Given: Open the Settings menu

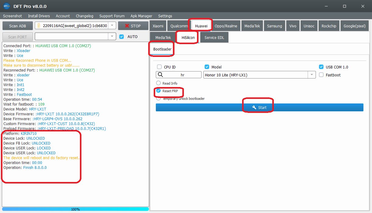Looking at the screenshot, I should 165,16.
